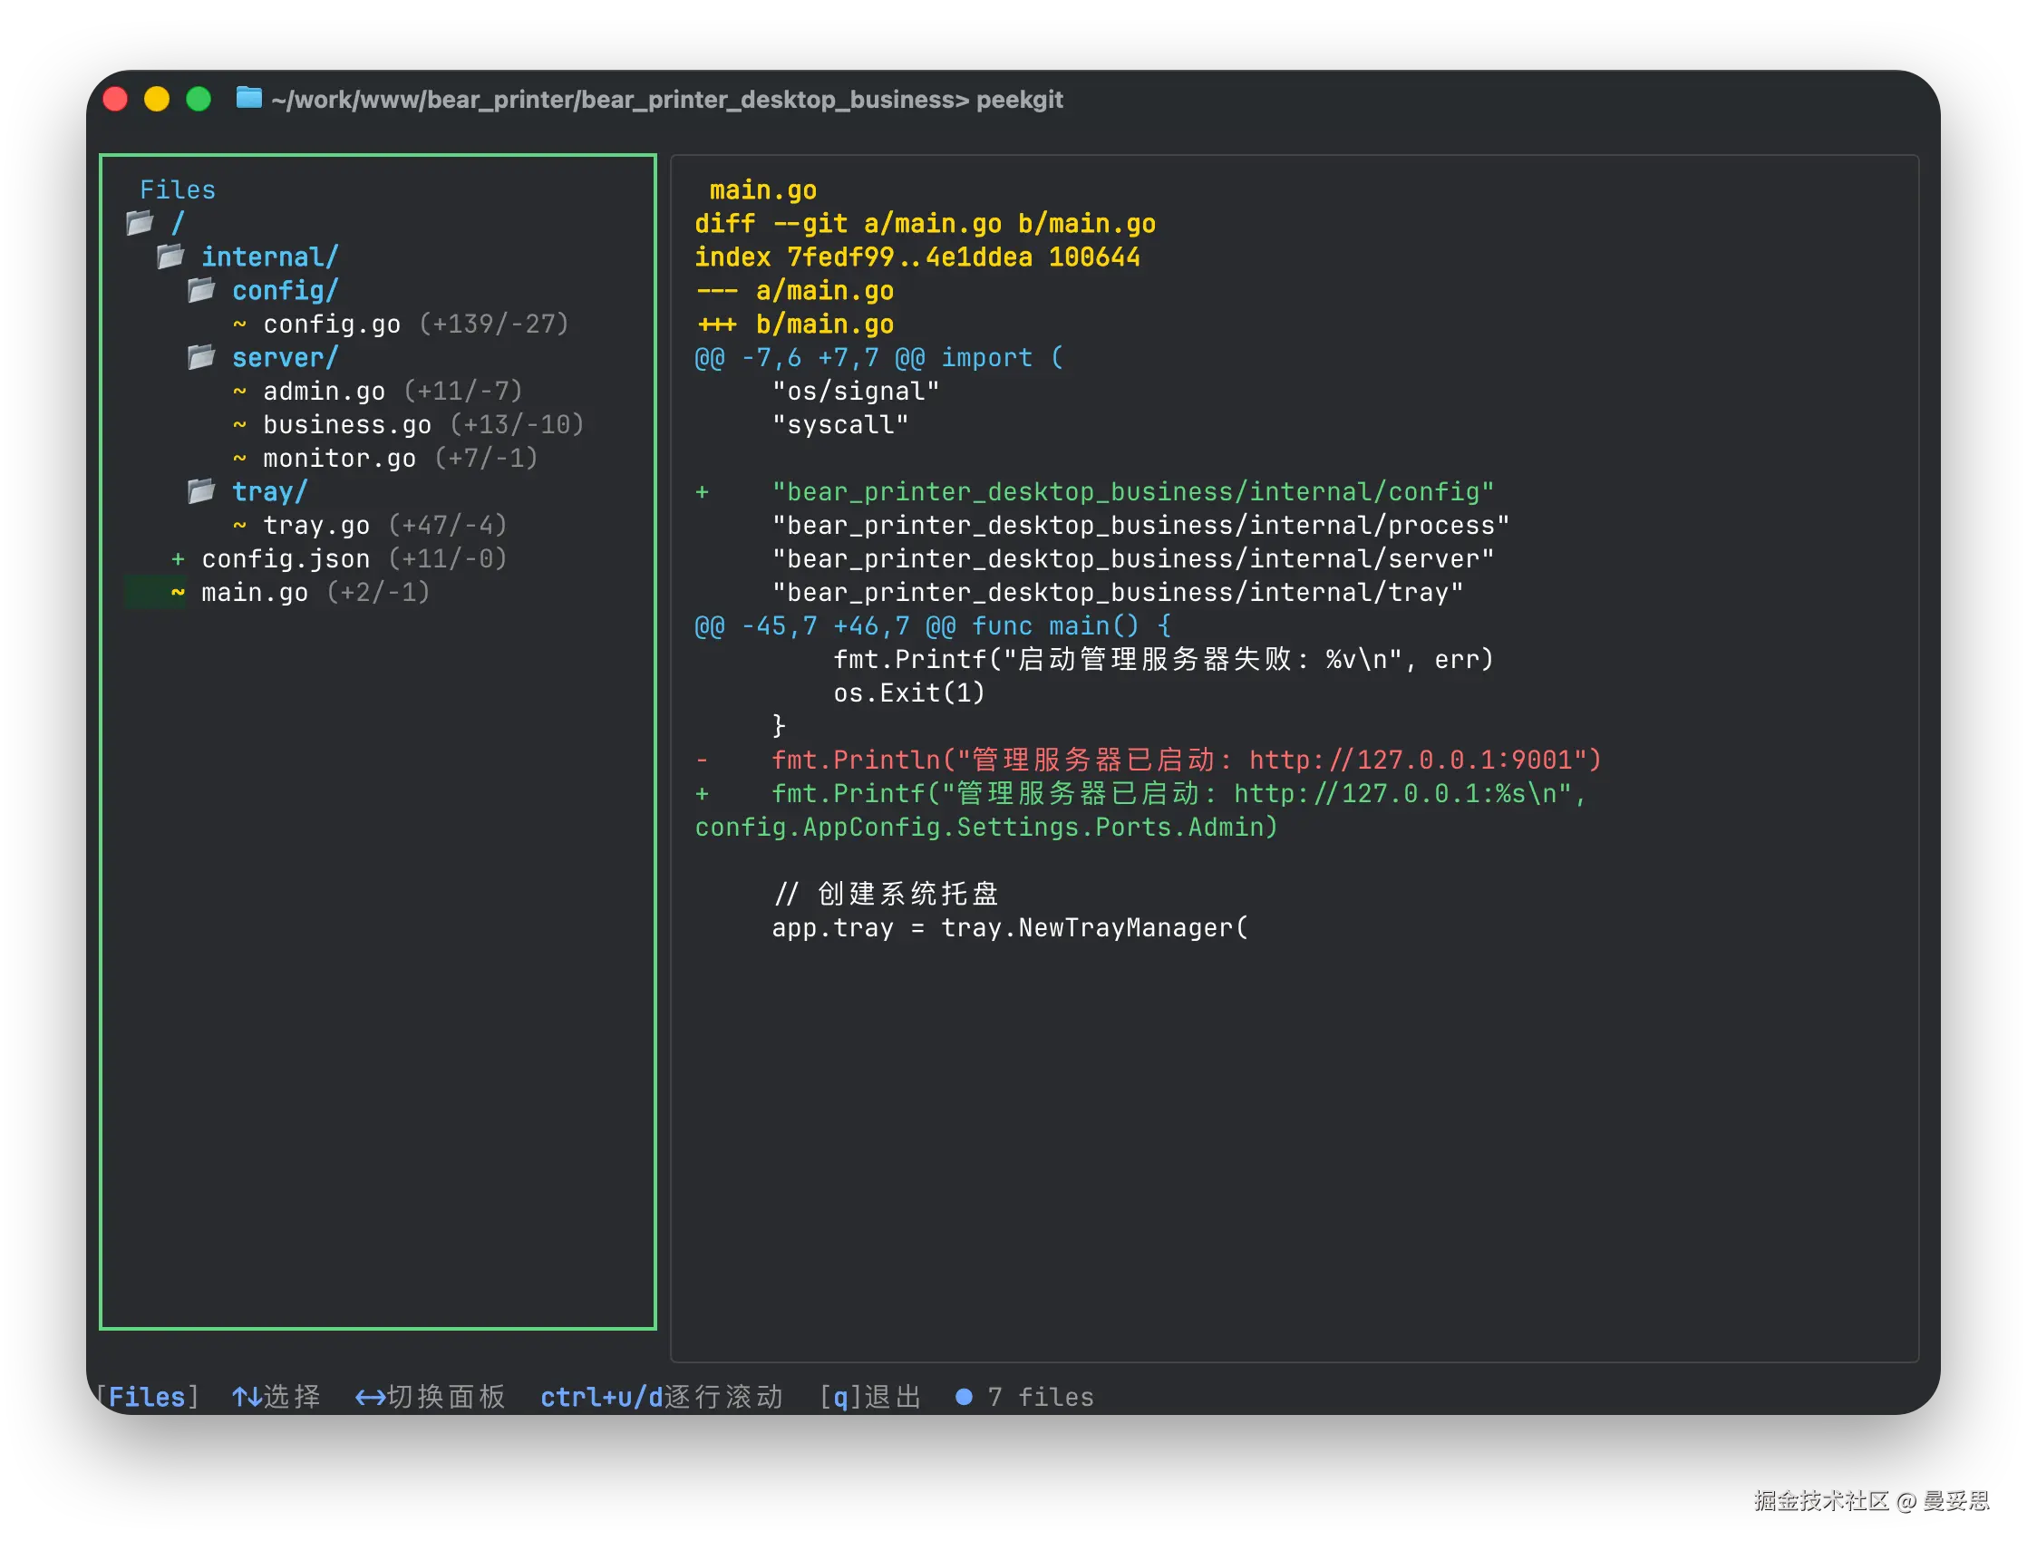This screenshot has height=1550, width=2027.
Task: Select monitor.go in the tree
Action: pyautogui.click(x=339, y=459)
